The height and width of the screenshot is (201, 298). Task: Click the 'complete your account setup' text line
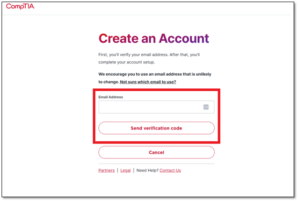pyautogui.click(x=127, y=62)
